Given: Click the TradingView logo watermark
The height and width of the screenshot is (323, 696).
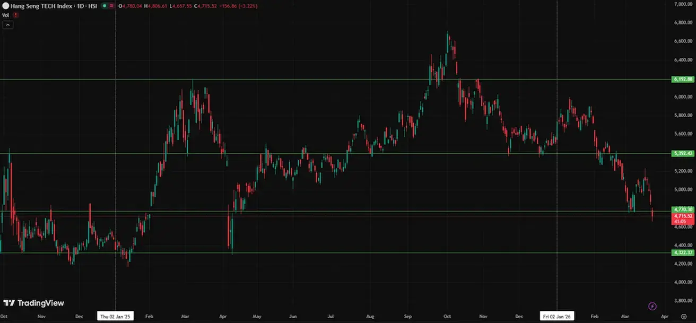Looking at the screenshot, I should 34,303.
